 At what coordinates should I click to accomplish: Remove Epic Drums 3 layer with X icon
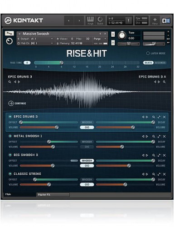point(164,117)
